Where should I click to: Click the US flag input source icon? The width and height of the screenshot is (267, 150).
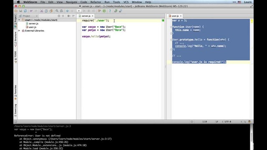coord(239,2)
